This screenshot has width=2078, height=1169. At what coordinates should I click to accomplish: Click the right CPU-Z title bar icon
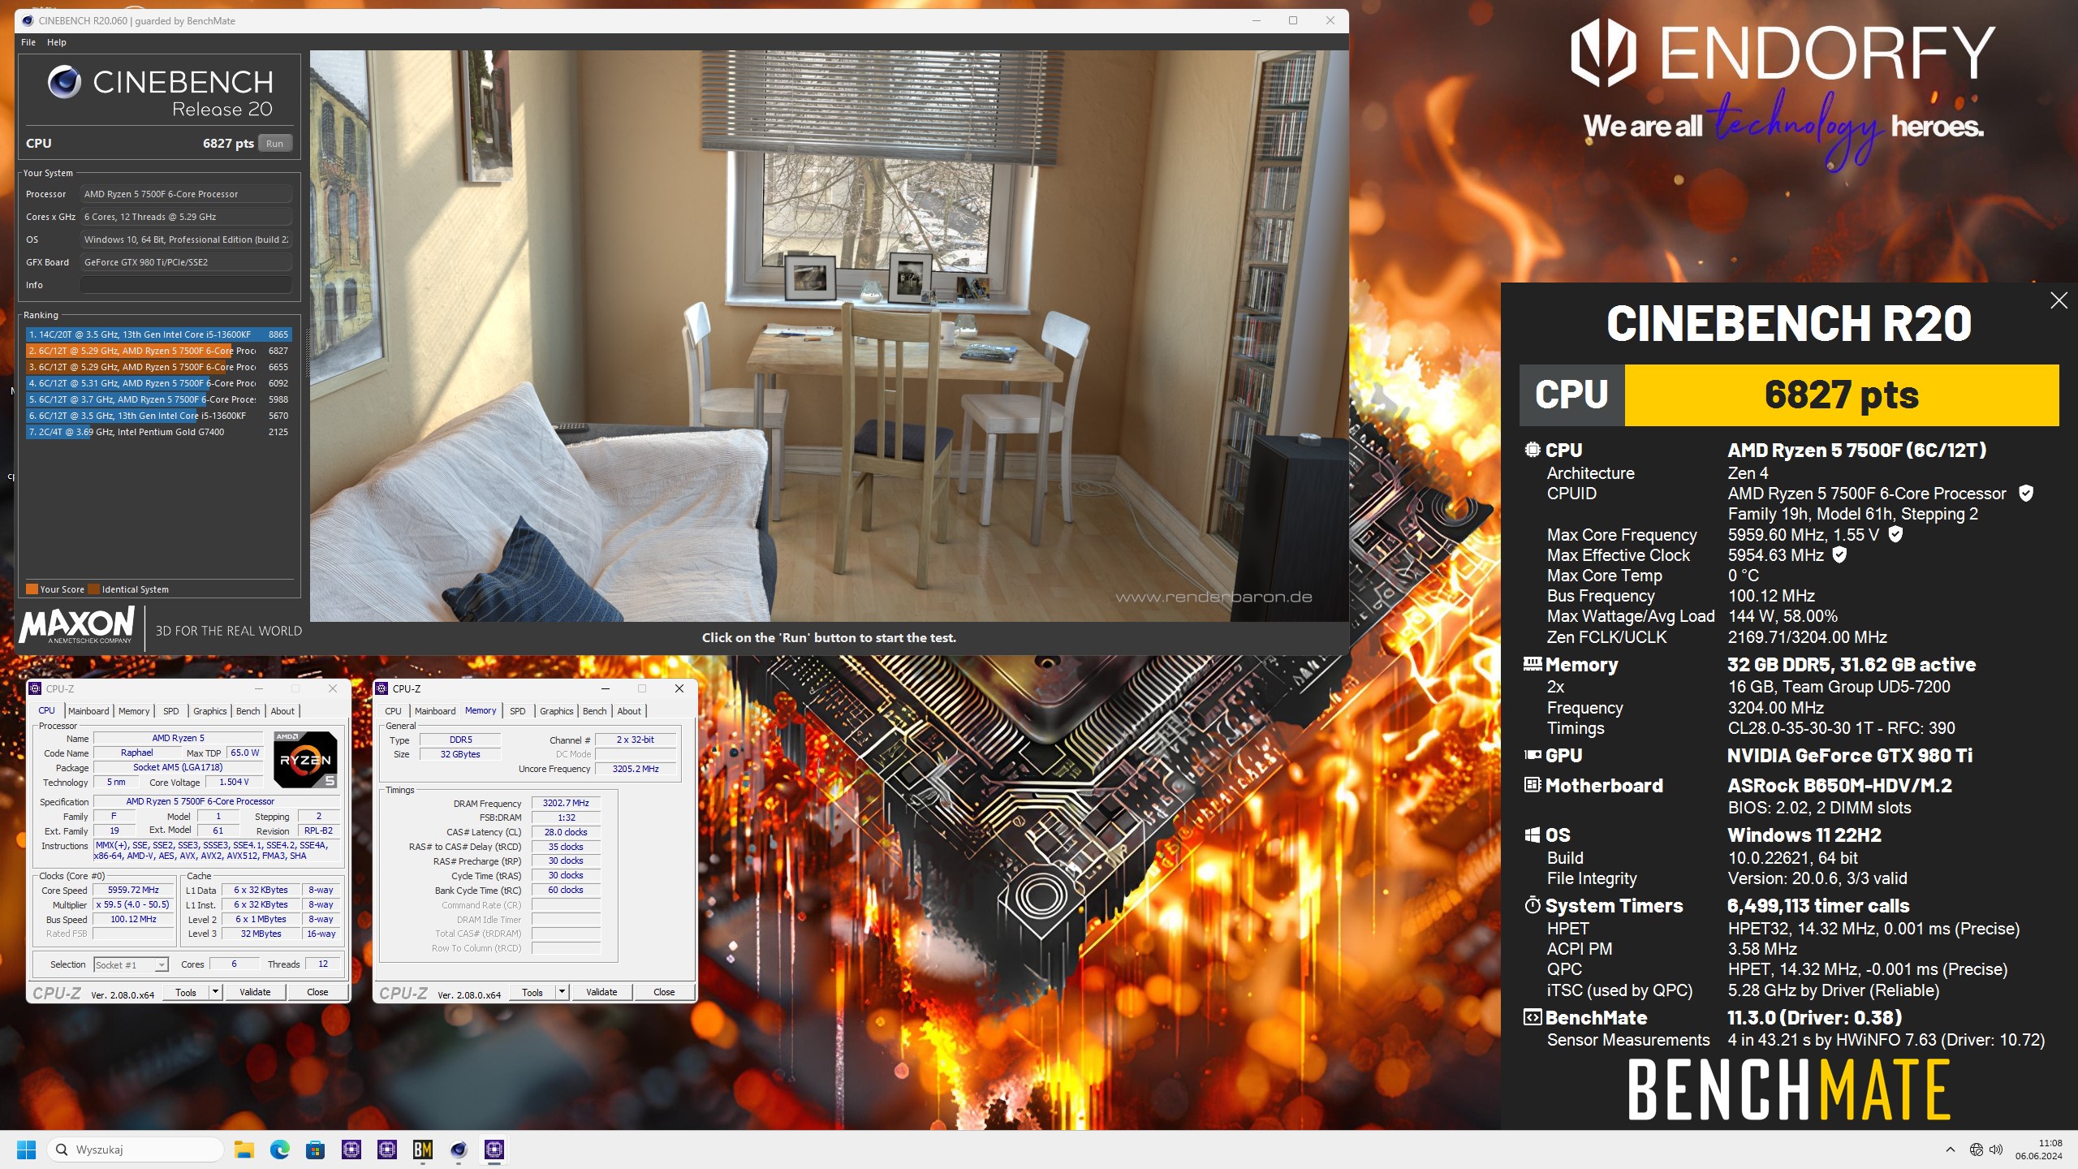coord(382,688)
